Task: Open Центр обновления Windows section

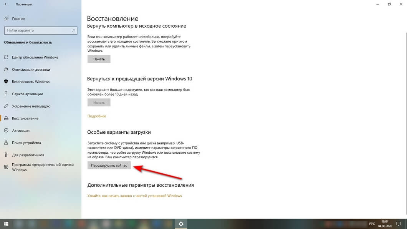Action: point(35,57)
